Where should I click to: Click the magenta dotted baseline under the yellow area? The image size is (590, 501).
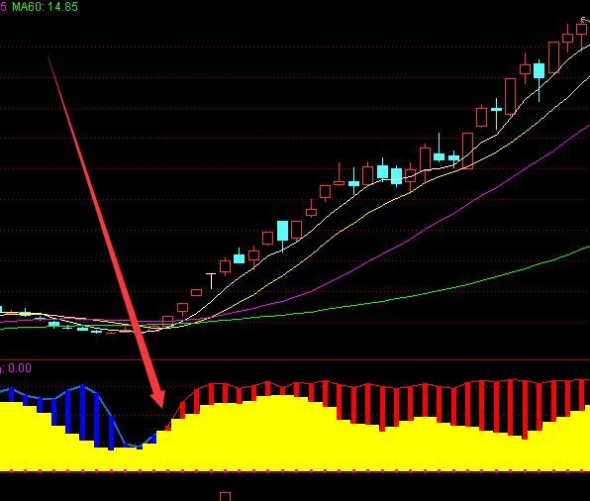click(295, 471)
